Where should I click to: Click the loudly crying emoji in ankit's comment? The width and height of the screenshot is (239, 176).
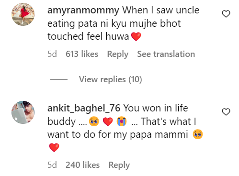click(x=122, y=121)
